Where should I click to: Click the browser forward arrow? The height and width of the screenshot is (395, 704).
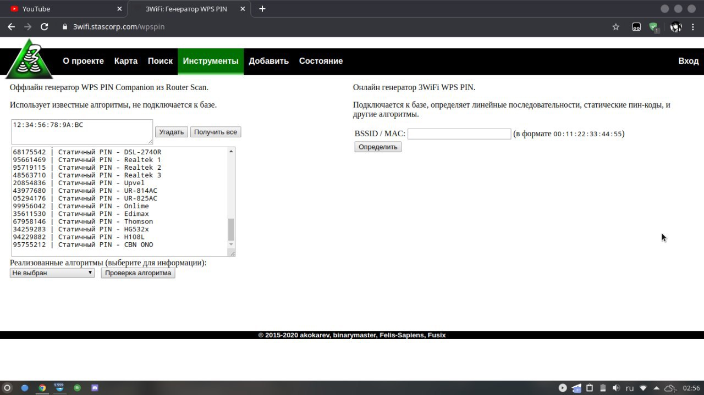click(x=28, y=26)
